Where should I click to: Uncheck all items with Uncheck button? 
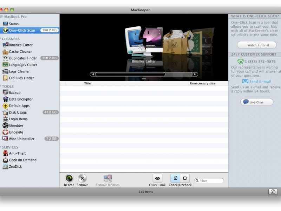[x=185, y=178]
